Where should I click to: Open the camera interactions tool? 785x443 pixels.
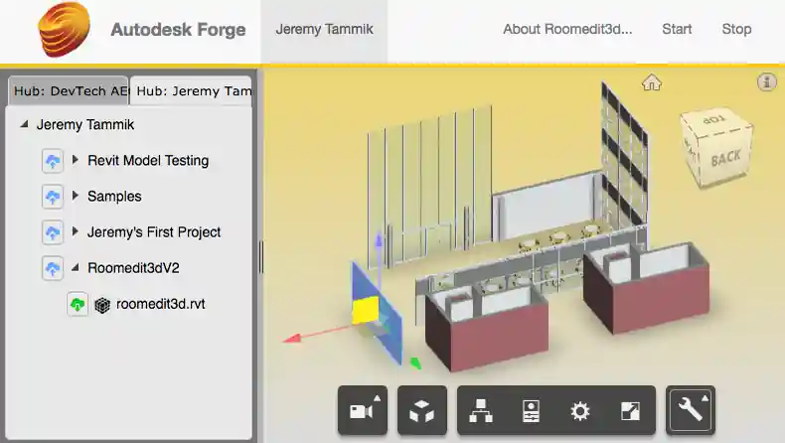coord(362,410)
